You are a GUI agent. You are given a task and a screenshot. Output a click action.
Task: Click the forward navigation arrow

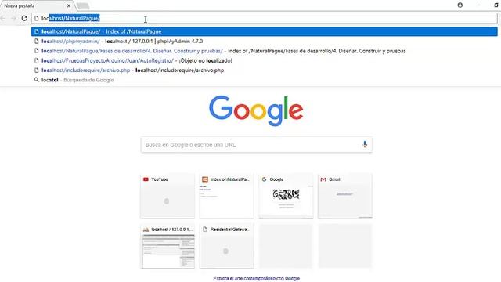point(13,18)
